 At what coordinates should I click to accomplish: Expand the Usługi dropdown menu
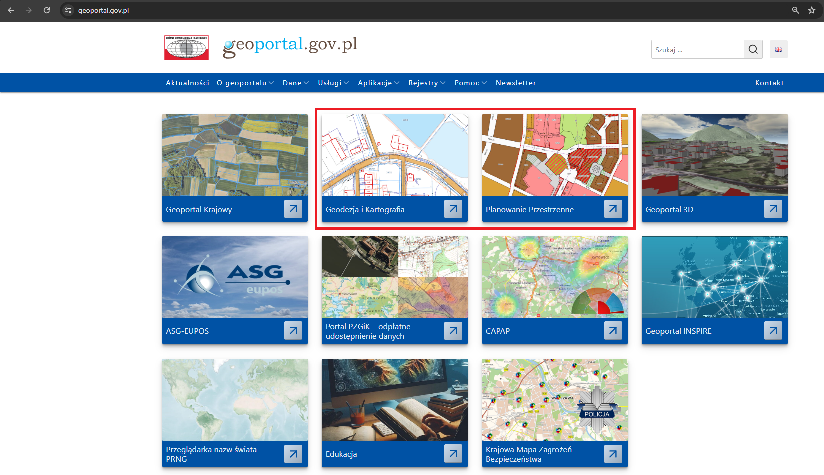click(x=333, y=83)
